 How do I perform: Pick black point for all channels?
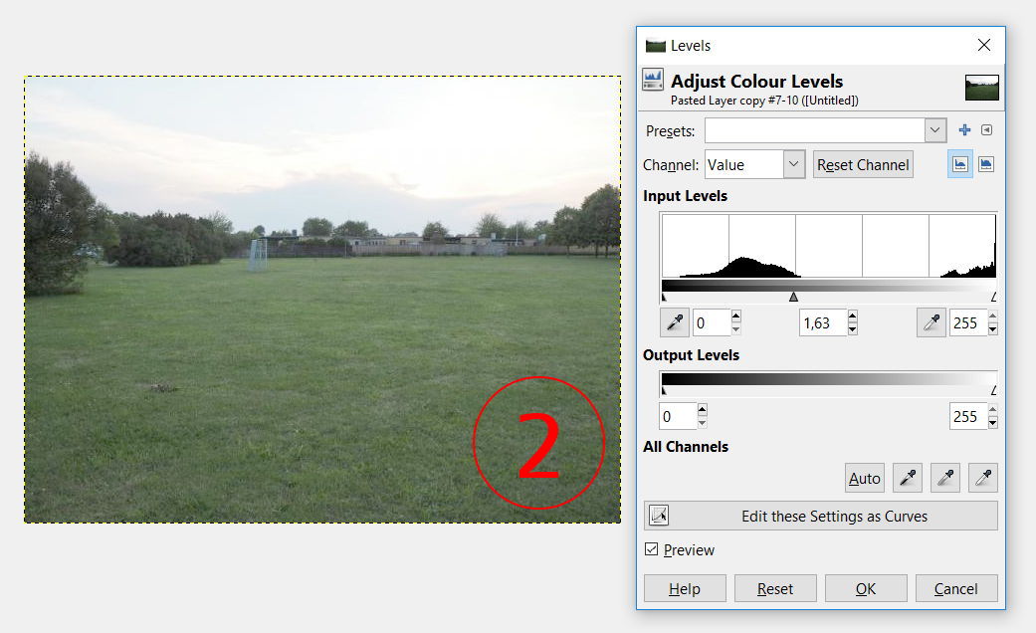pyautogui.click(x=908, y=478)
